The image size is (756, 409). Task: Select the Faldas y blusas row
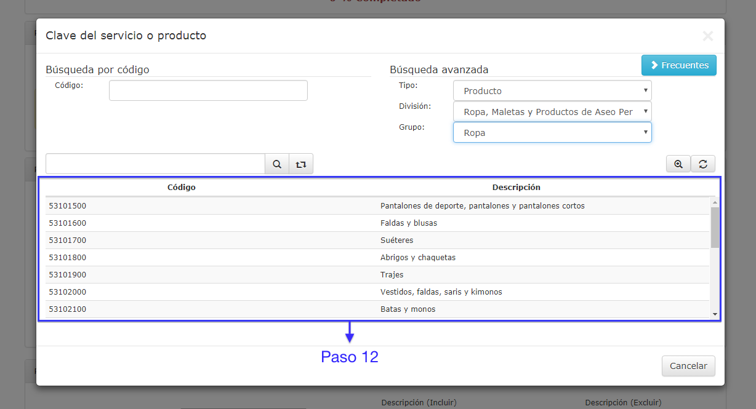377,223
